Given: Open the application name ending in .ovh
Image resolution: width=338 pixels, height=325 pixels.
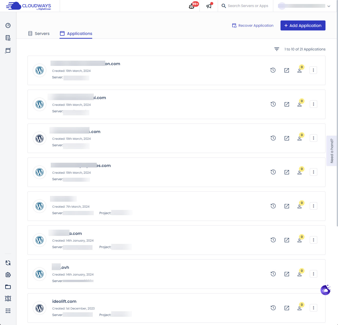Looking at the screenshot, I should point(60,267).
